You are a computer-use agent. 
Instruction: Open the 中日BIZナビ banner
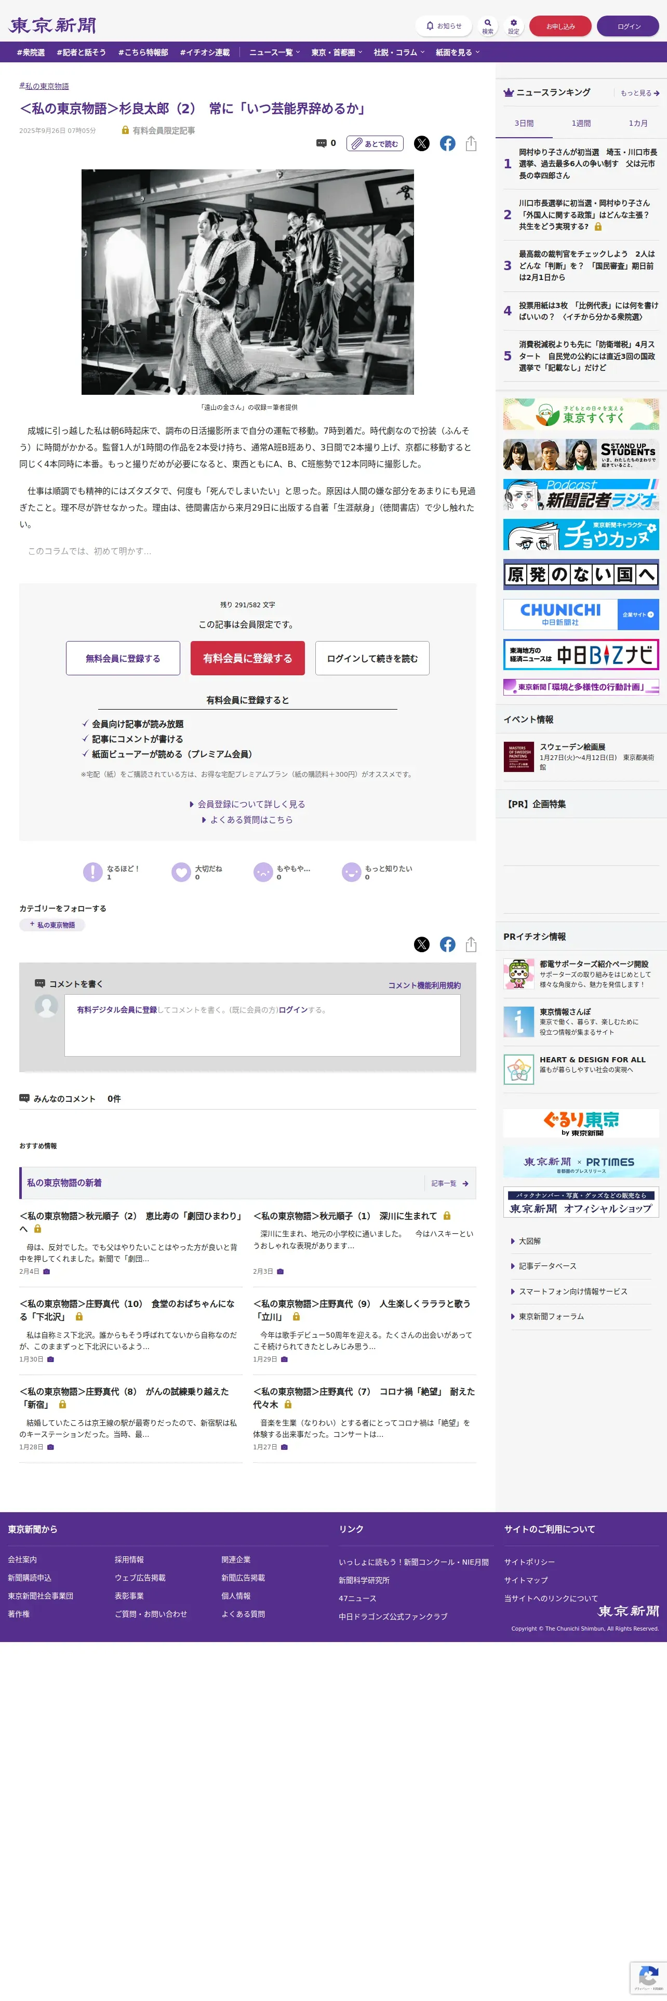(581, 655)
